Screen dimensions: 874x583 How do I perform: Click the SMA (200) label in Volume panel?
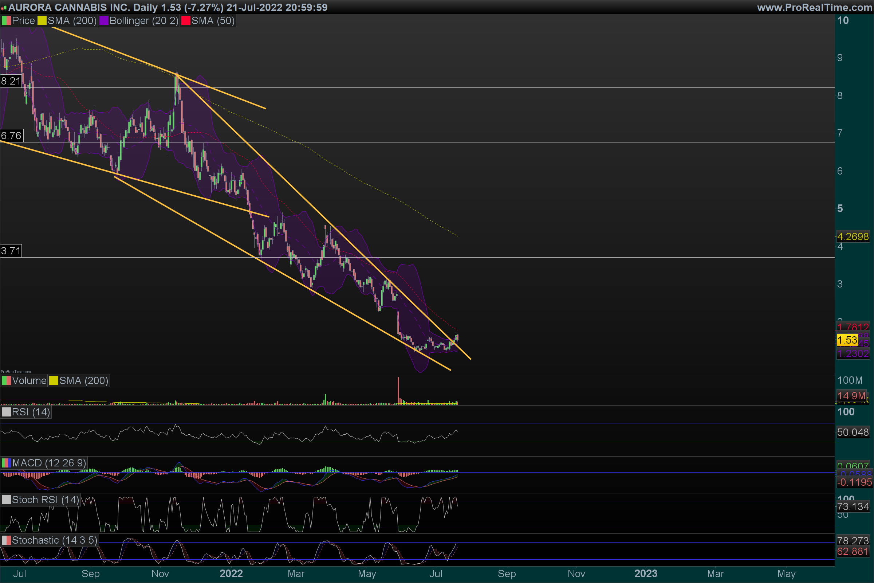point(84,381)
